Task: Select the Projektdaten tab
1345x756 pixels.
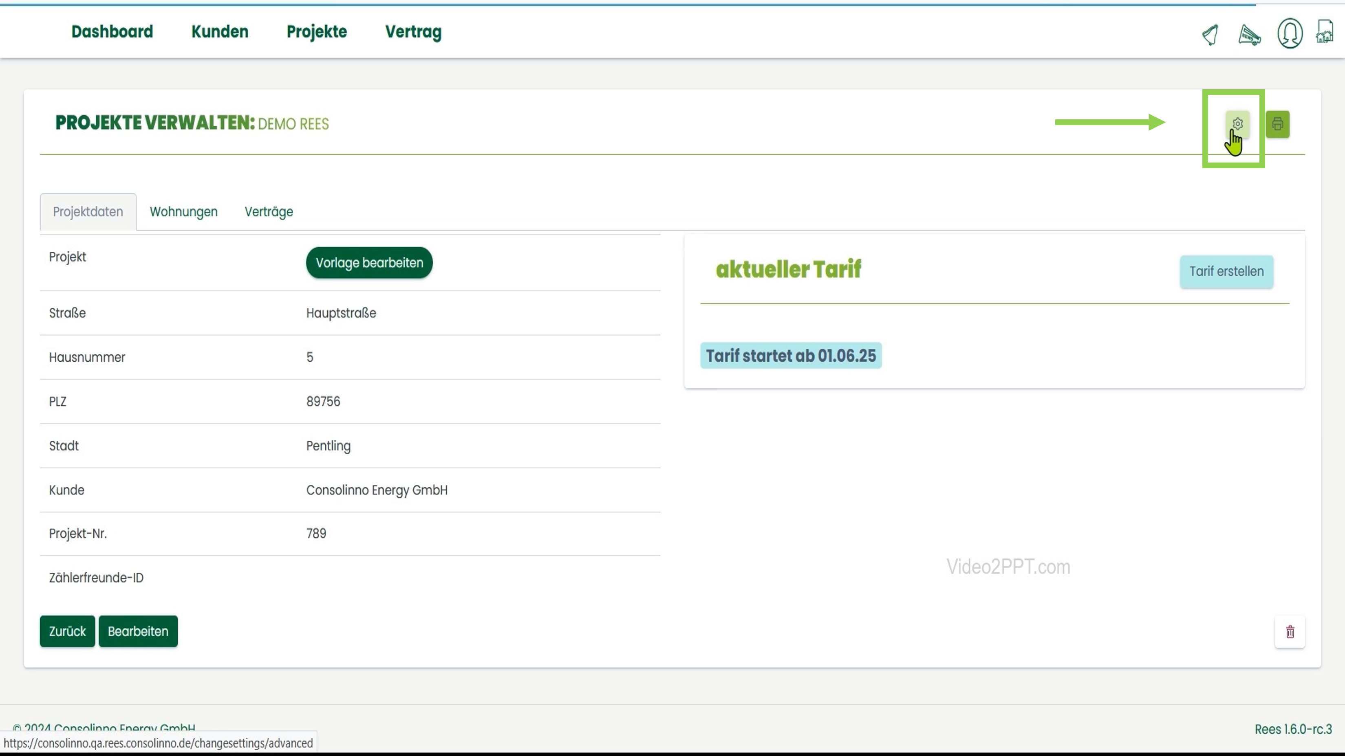Action: 88,212
